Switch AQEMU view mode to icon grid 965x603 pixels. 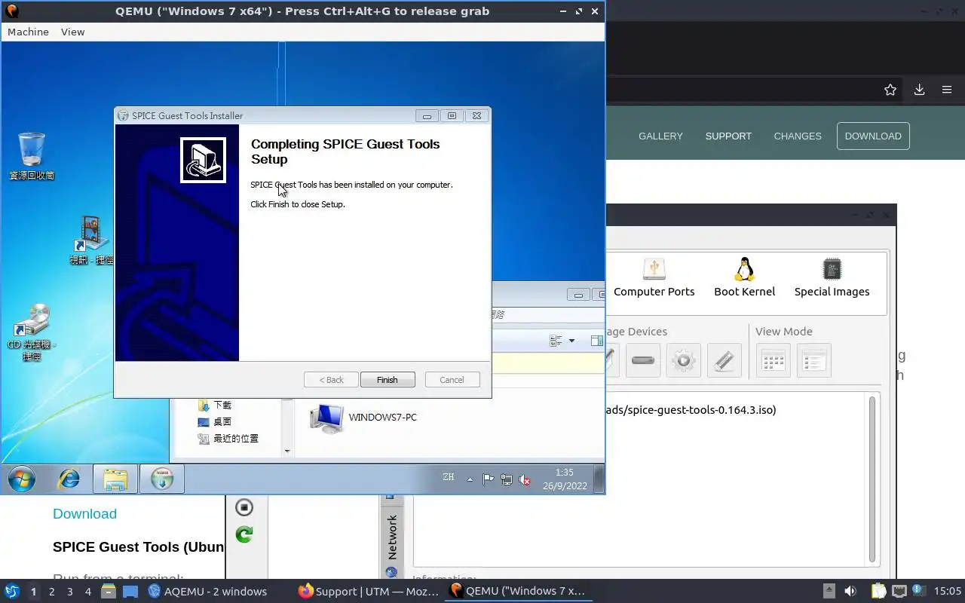tap(774, 360)
